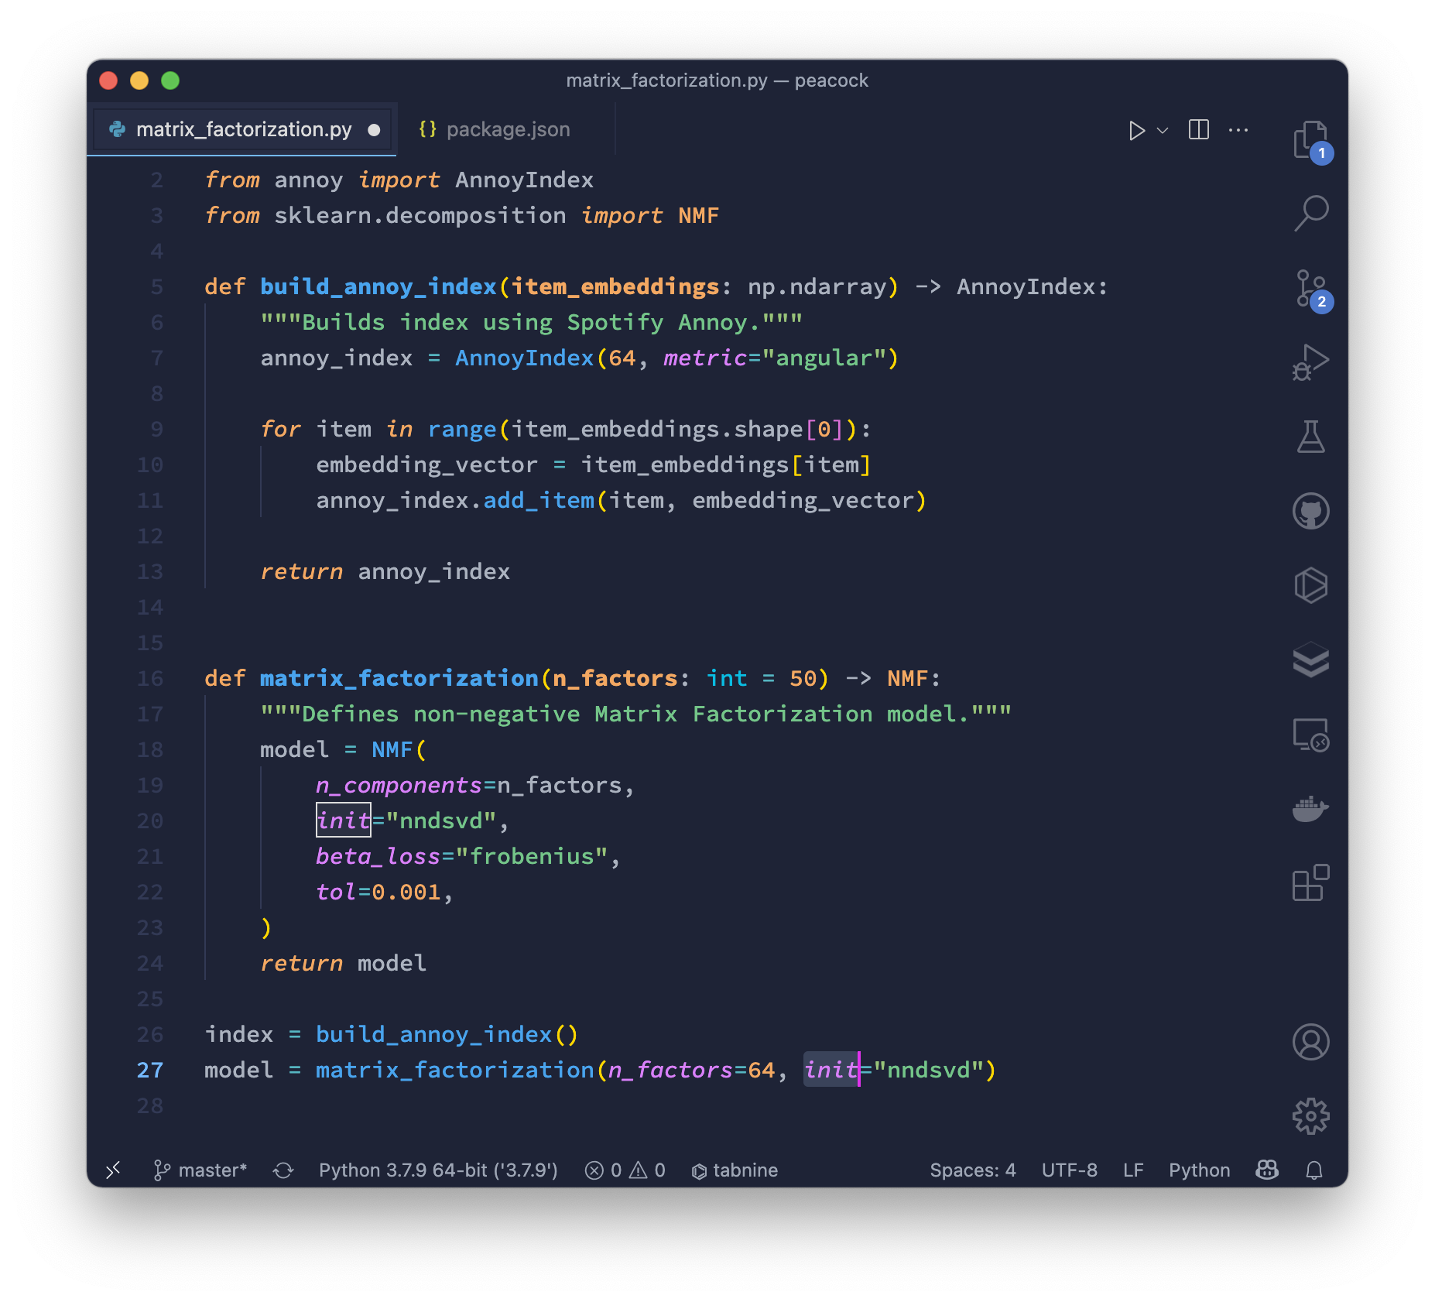The width and height of the screenshot is (1435, 1302).
Task: Open the Remote Explorer monitor icon
Action: tap(1310, 735)
